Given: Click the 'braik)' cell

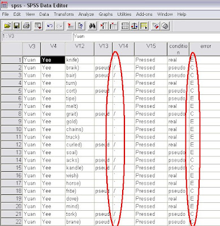Looking at the screenshot, I should [x=80, y=68].
